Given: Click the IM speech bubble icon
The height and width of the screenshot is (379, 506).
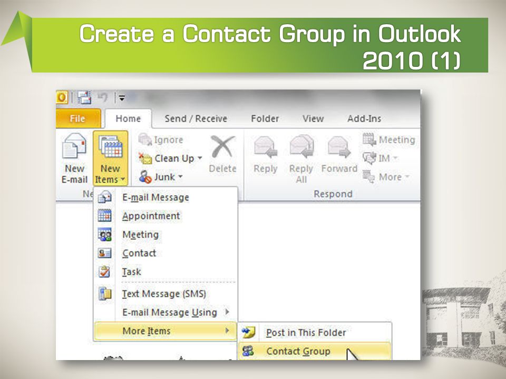Looking at the screenshot, I should 369,158.
